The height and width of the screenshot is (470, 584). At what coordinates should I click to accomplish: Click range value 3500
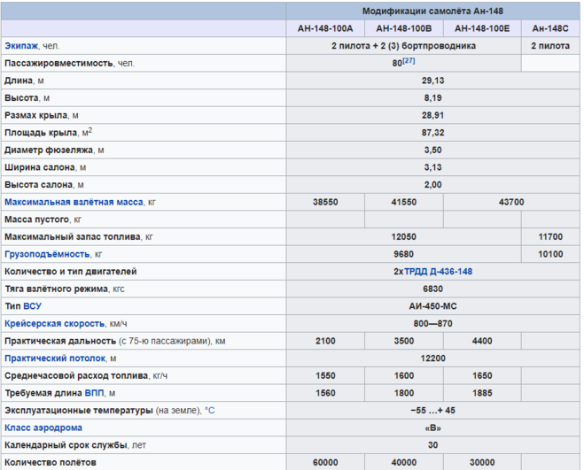point(404,341)
